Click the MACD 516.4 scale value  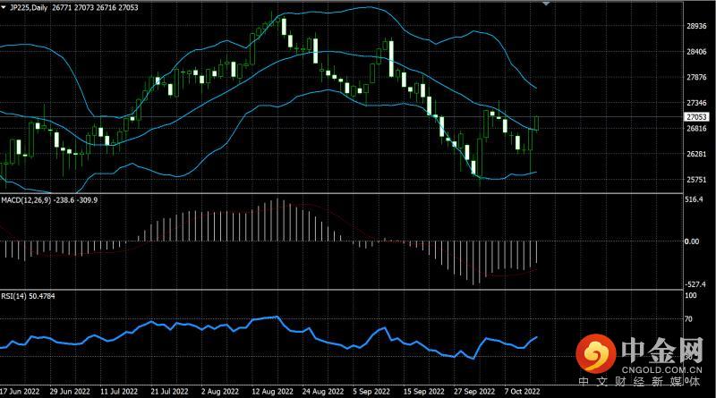click(695, 200)
